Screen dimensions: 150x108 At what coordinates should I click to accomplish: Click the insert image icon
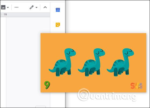(x=3, y=7)
